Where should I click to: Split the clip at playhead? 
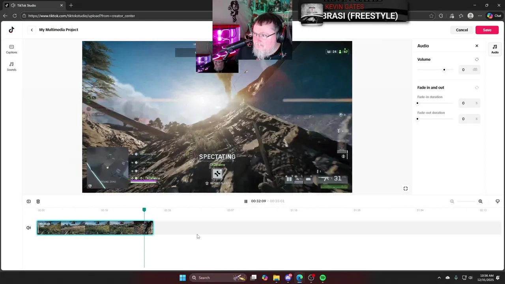pos(29,202)
